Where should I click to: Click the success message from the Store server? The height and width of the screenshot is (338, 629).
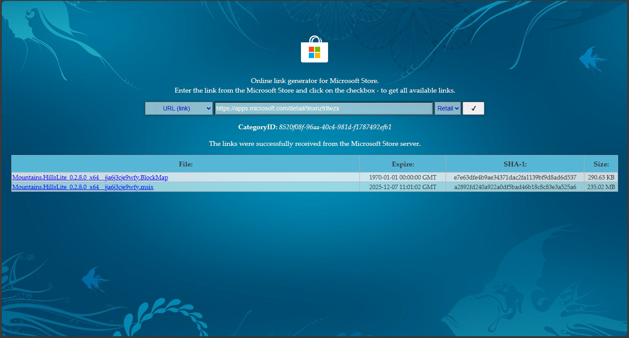(x=314, y=143)
